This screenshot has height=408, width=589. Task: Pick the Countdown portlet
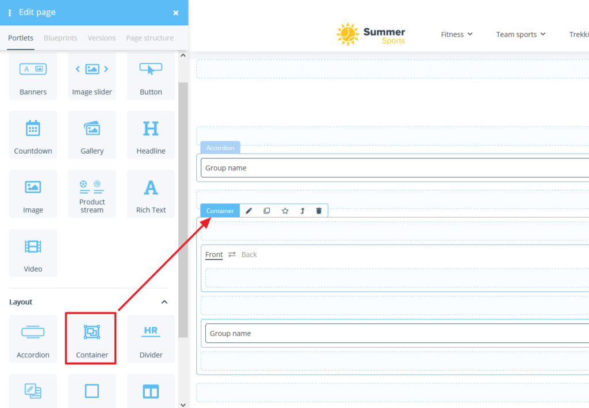[x=33, y=136]
